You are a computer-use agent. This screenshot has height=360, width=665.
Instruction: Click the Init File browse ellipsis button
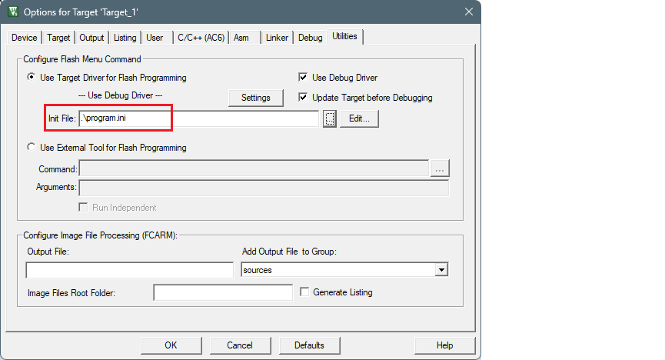(x=330, y=118)
